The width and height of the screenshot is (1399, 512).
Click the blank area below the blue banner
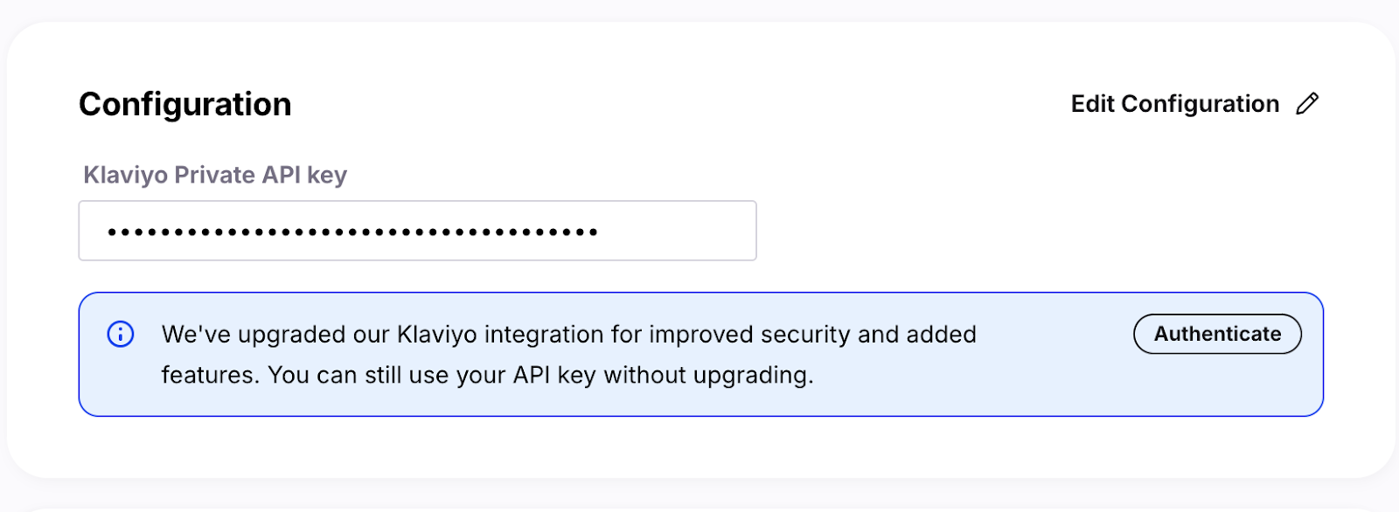(699, 447)
